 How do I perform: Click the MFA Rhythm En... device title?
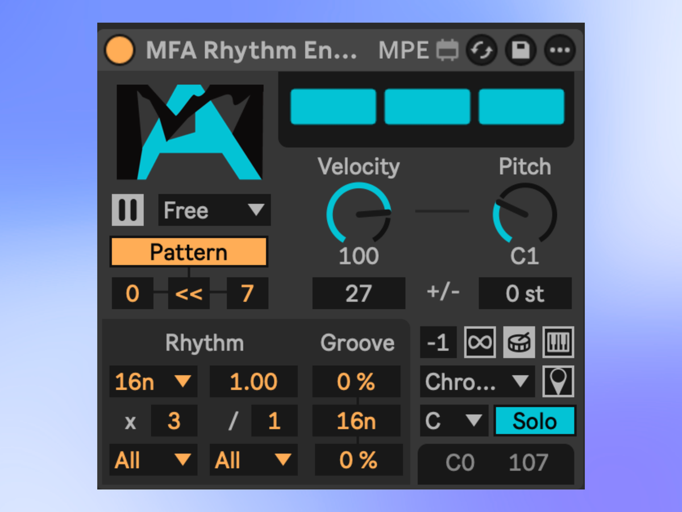pos(252,51)
